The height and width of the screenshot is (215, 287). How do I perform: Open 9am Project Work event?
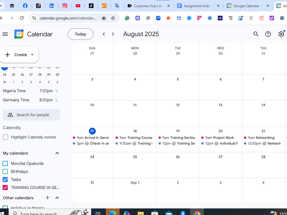(x=220, y=138)
